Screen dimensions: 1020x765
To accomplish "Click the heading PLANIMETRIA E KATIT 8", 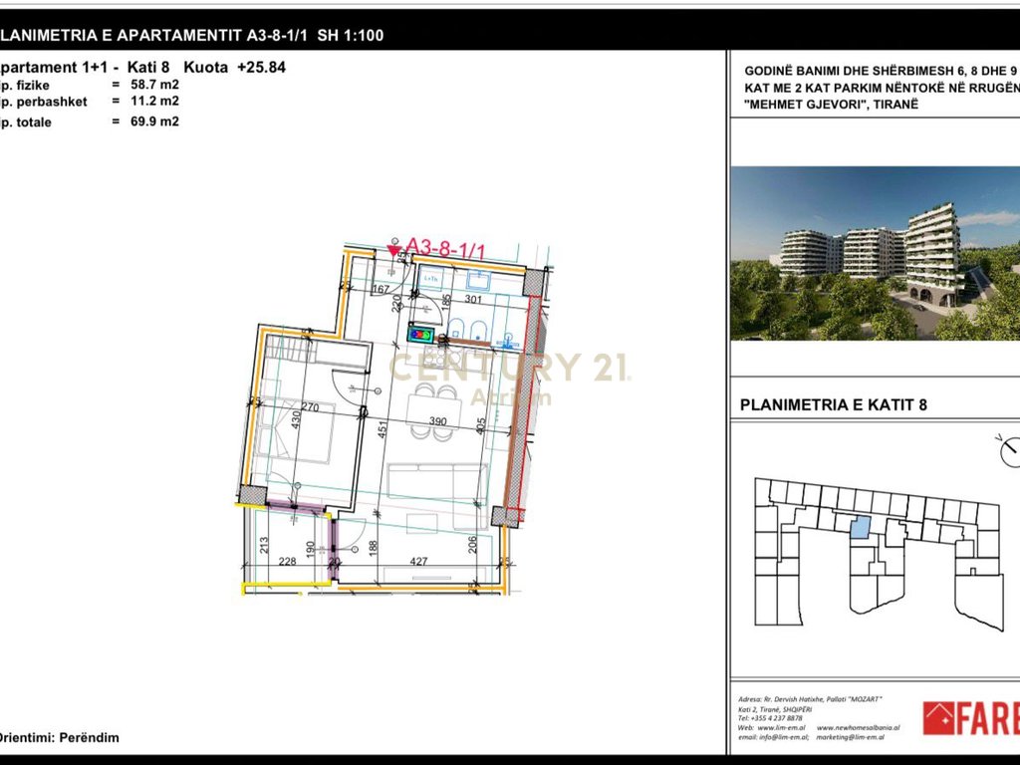I will coord(834,404).
